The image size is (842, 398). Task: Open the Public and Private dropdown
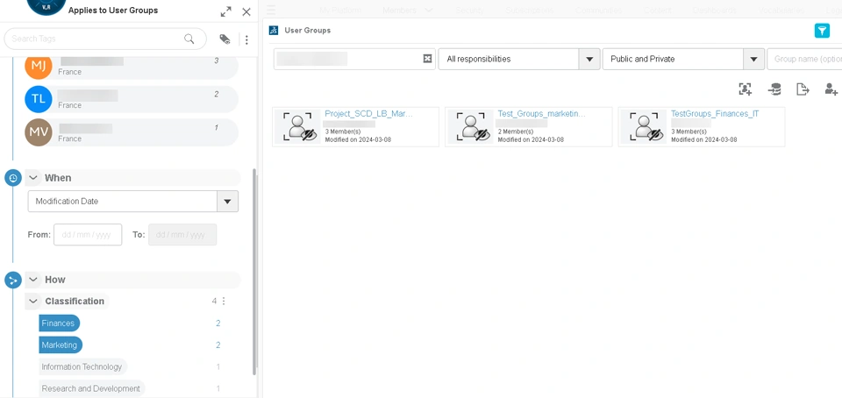tap(753, 60)
